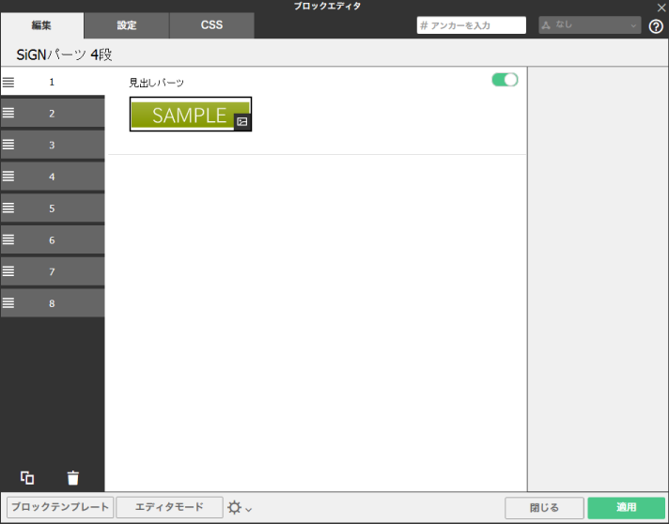The image size is (669, 524).
Task: Click the 適用 button
Action: (x=627, y=508)
